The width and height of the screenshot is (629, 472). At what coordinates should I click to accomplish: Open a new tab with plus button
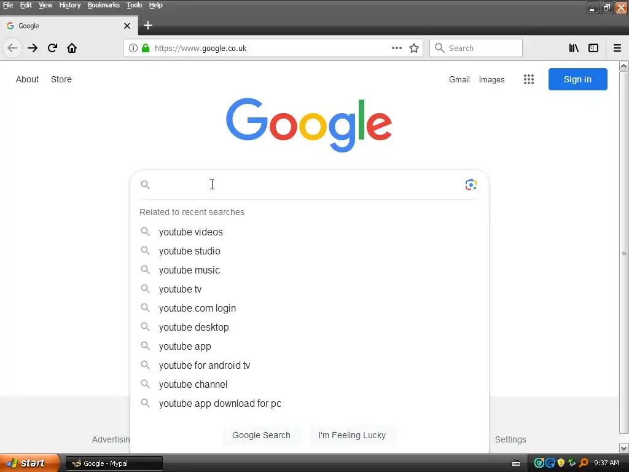[x=148, y=25]
